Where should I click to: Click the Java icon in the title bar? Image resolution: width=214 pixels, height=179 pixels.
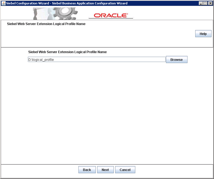pyautogui.click(x=3, y=3)
